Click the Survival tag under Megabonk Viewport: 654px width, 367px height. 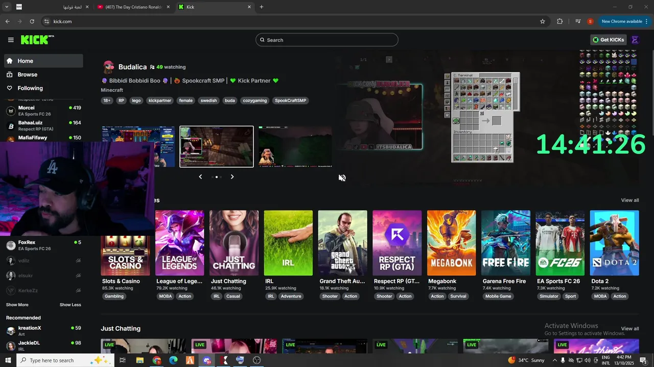coord(458,296)
